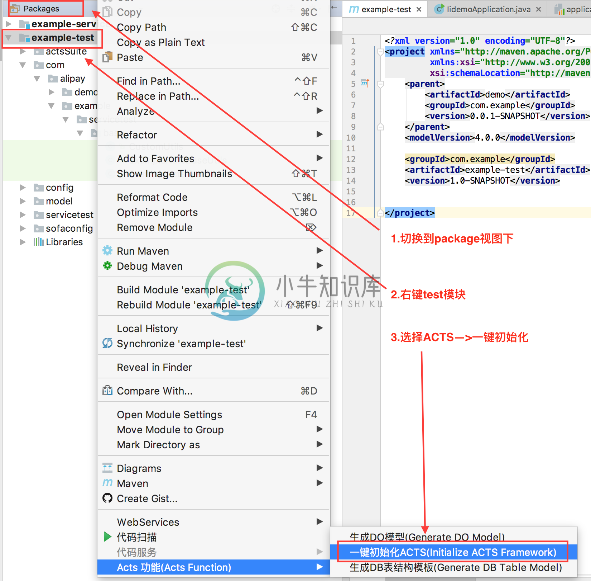Expand the servicetest folder
The height and width of the screenshot is (581, 591).
coord(23,214)
